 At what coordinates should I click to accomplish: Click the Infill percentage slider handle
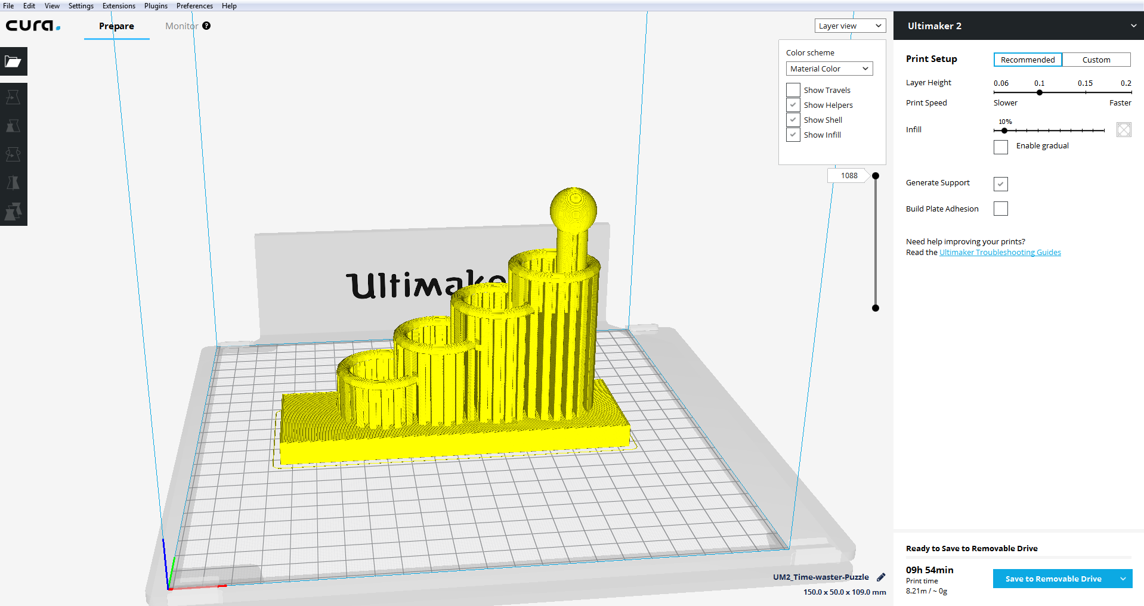(x=1004, y=130)
